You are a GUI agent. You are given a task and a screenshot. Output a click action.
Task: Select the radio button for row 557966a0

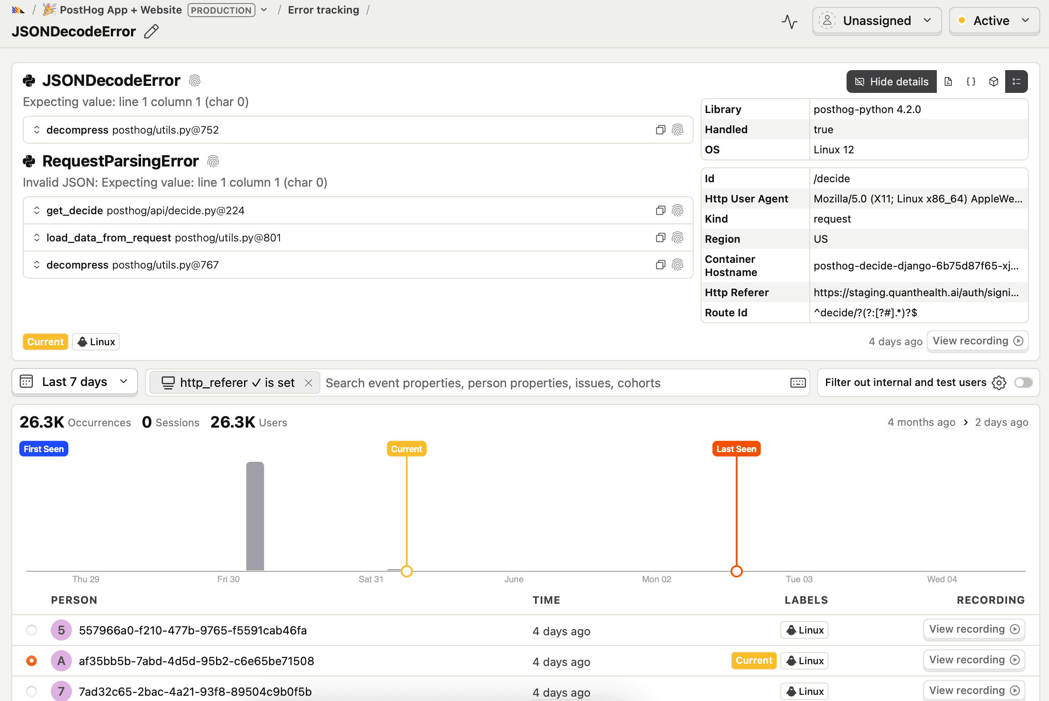point(31,630)
